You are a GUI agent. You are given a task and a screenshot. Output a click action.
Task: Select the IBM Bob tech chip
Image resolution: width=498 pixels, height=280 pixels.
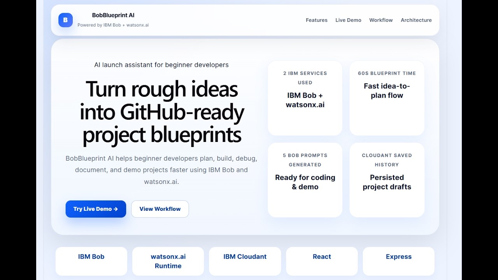[x=91, y=261]
